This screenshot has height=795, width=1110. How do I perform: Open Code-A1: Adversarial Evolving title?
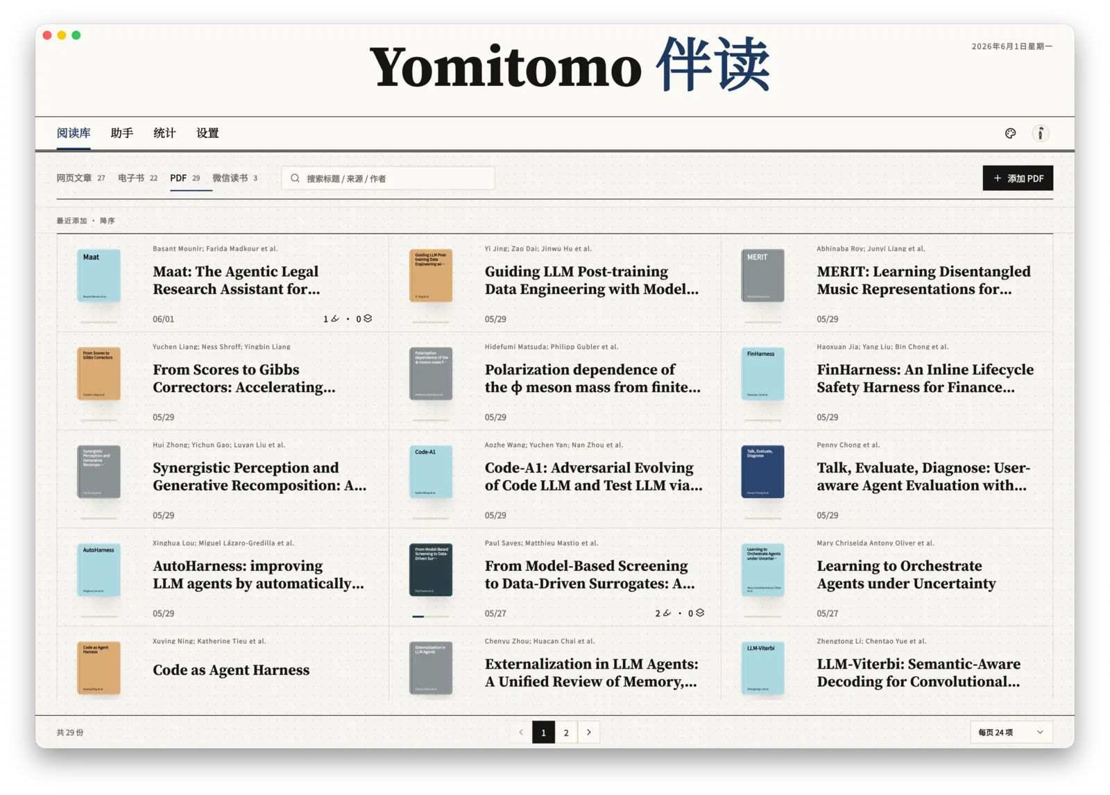pyautogui.click(x=594, y=477)
